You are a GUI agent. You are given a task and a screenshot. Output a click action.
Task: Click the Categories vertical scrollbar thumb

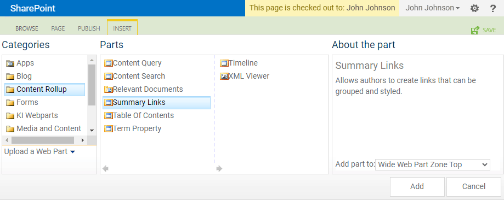tap(92, 85)
